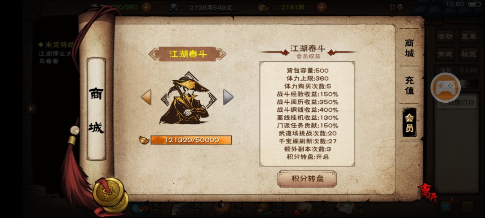
Task: Click the 121320/50000 progress bar
Action: pos(191,140)
